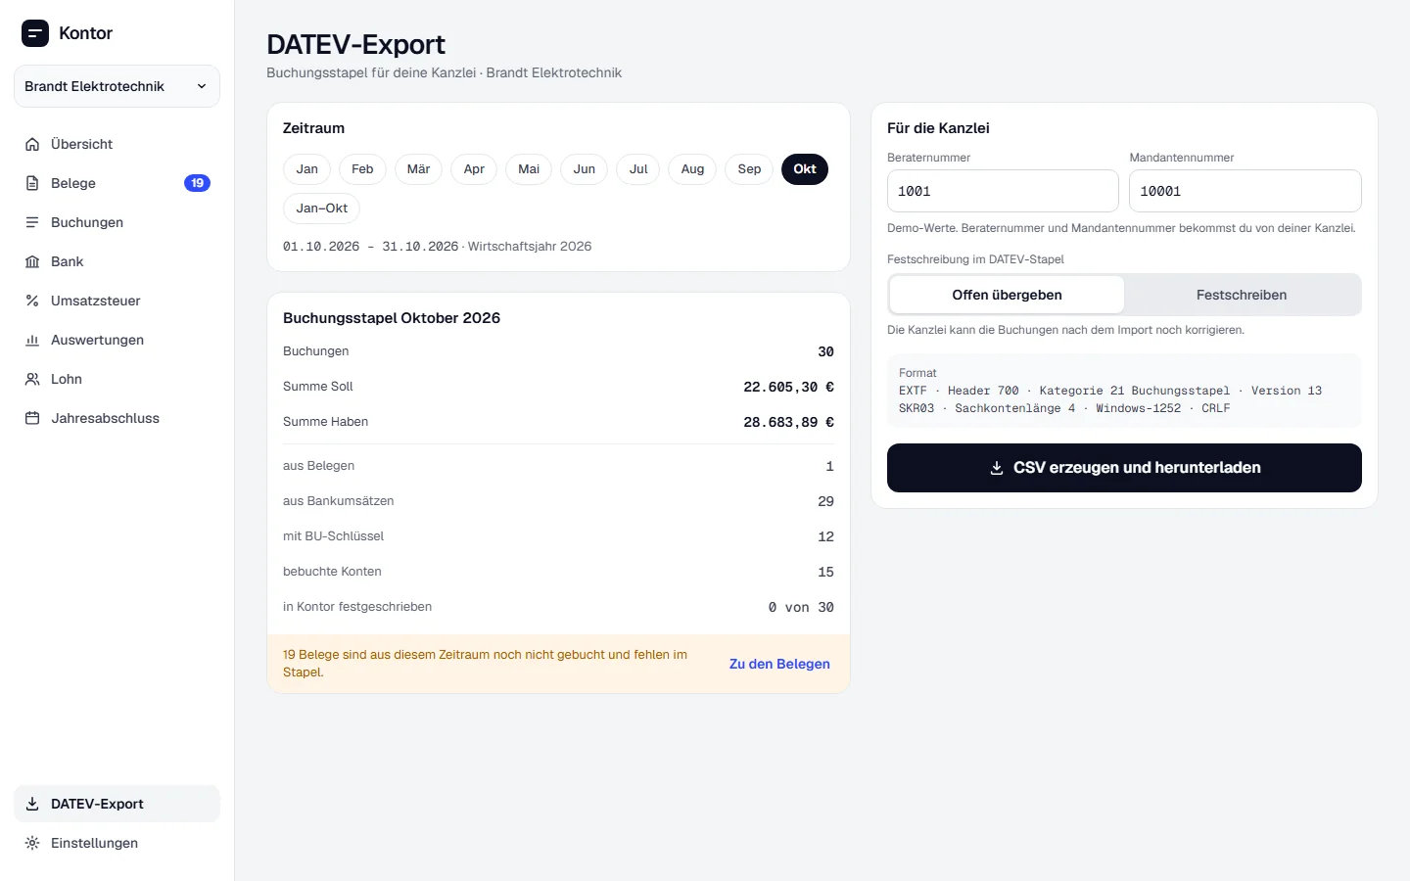Focus the Beraternummer input field

tap(1003, 191)
